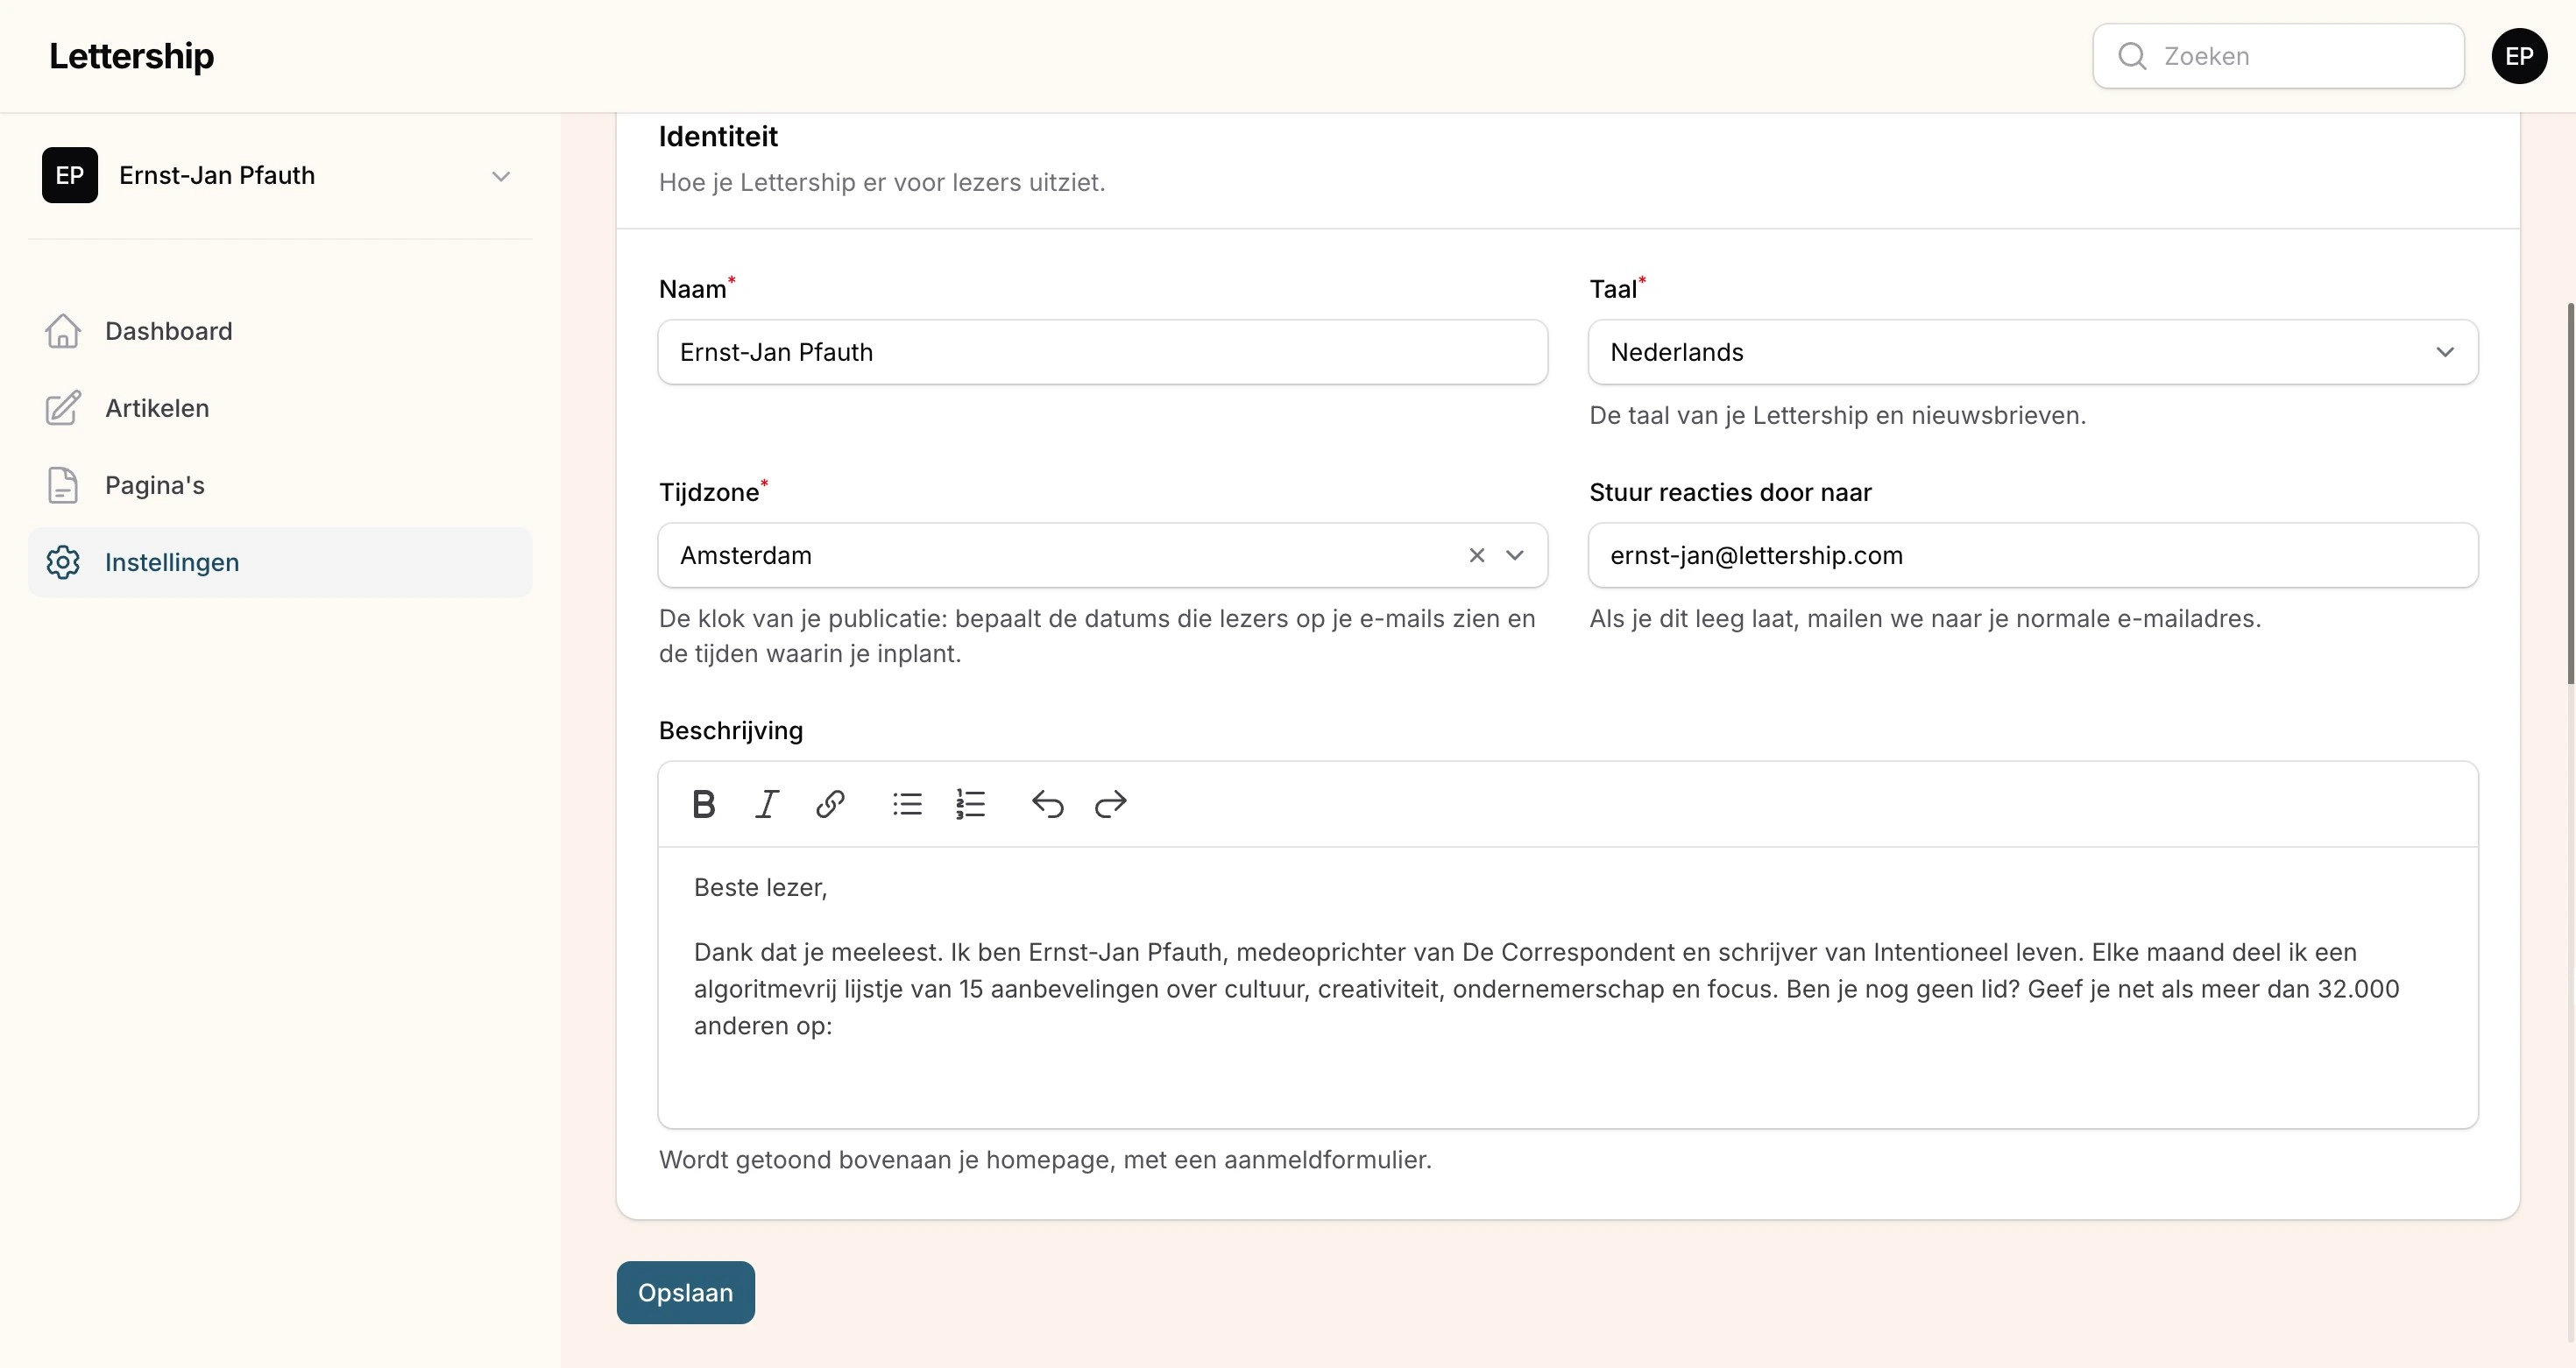Viewport: 2576px width, 1368px height.
Task: Click the EP publication badge in sidebar
Action: (x=70, y=175)
